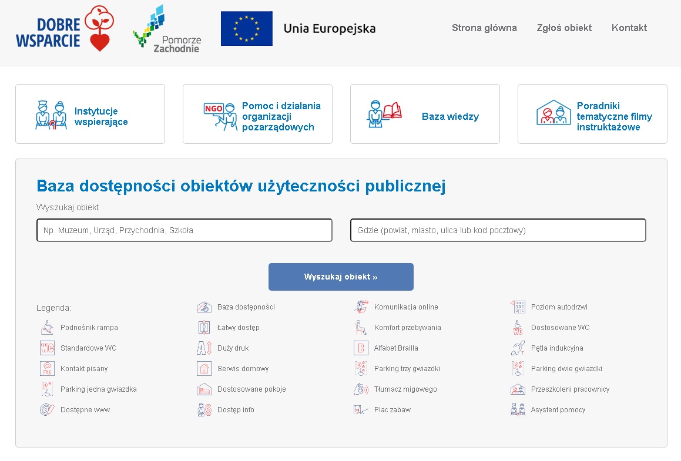681x461 pixels.
Task: Open the Zgłoś obiekt page
Action: coord(564,28)
